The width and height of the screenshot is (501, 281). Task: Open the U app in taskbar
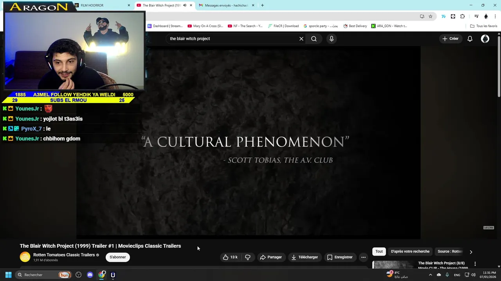coord(113,275)
